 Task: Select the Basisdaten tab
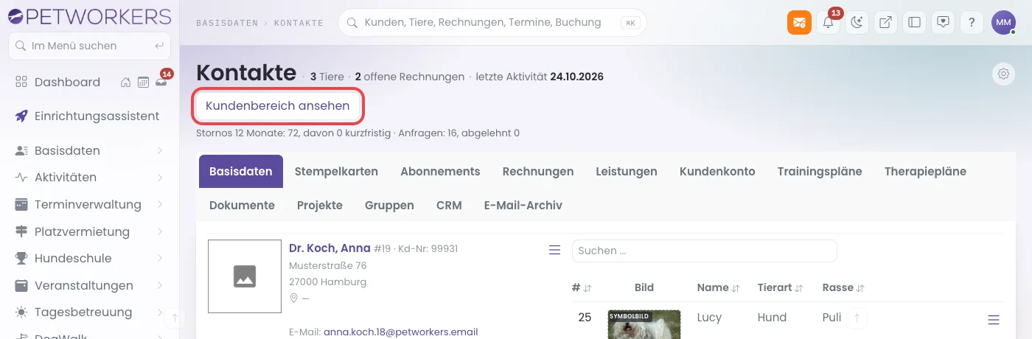click(x=241, y=172)
